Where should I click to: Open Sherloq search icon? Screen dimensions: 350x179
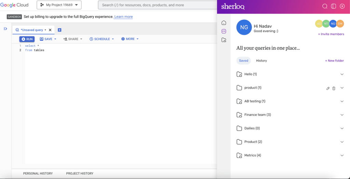click(325, 6)
